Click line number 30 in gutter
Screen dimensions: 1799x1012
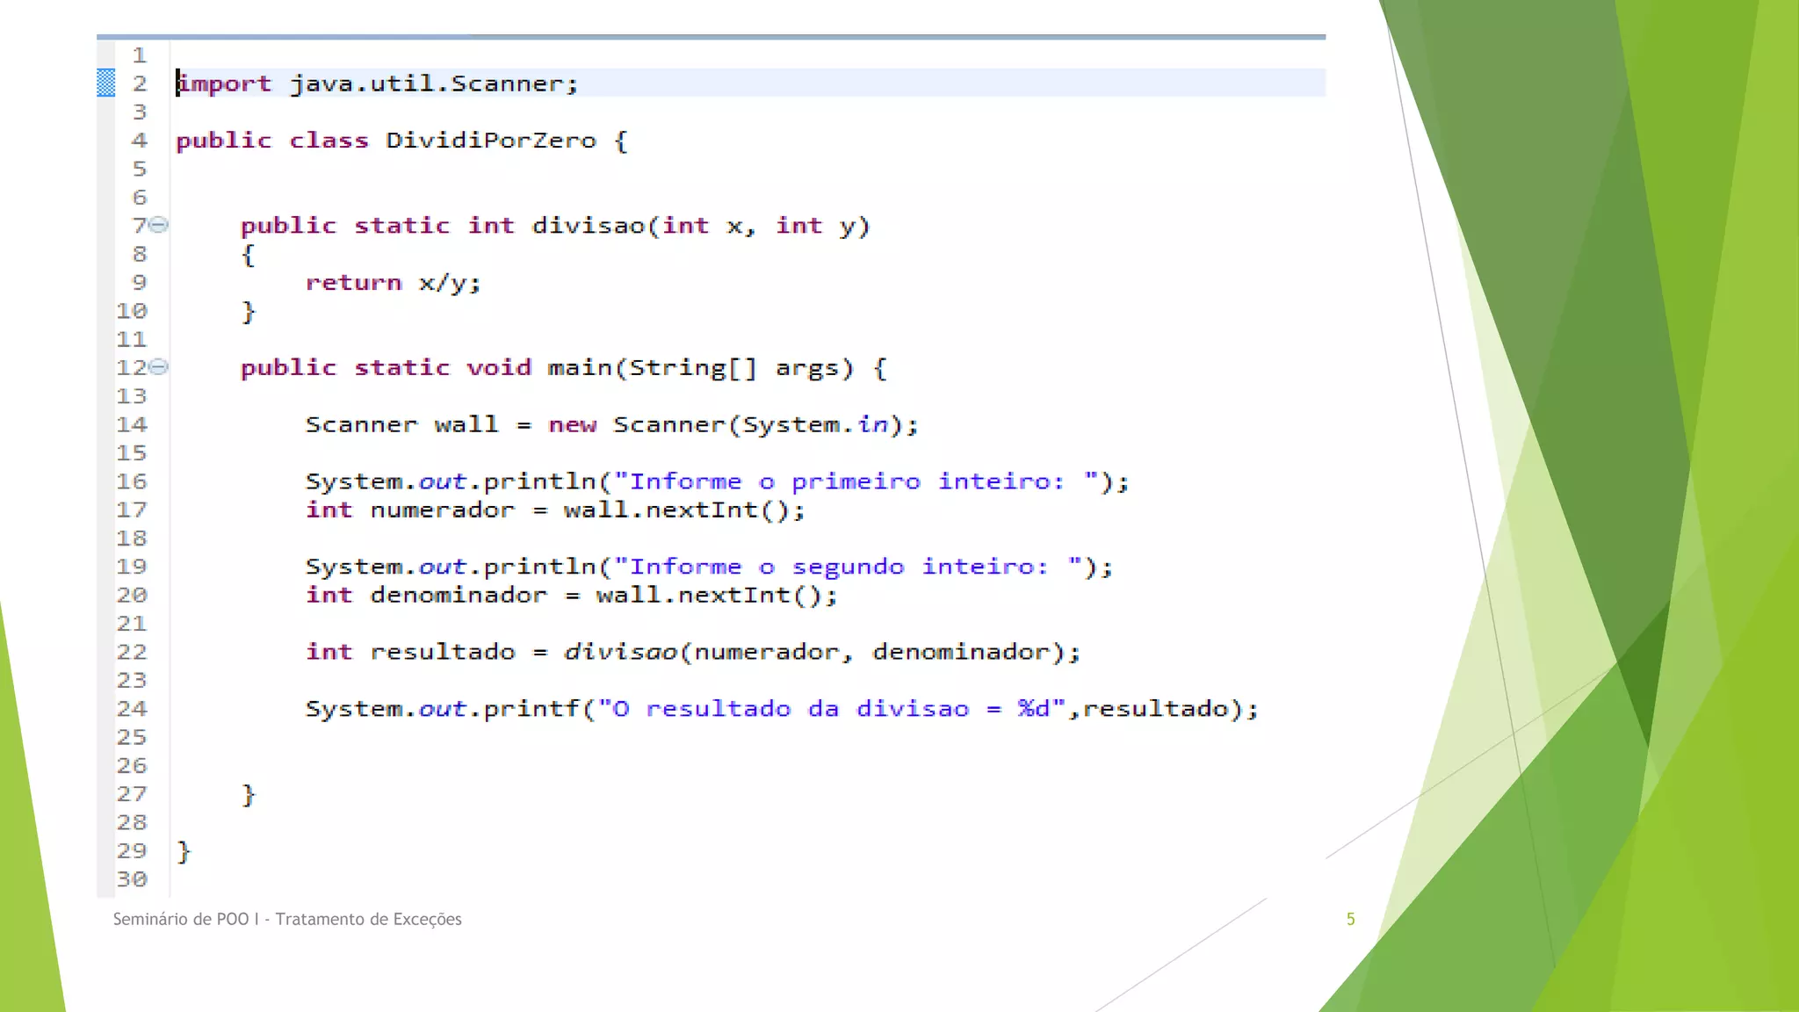point(132,879)
